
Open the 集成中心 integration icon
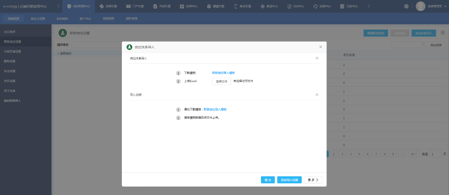(262, 6)
